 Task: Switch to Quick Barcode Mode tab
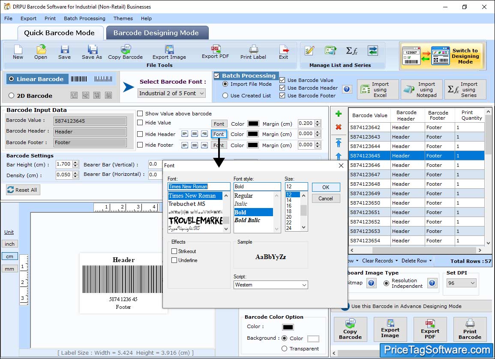(x=60, y=33)
